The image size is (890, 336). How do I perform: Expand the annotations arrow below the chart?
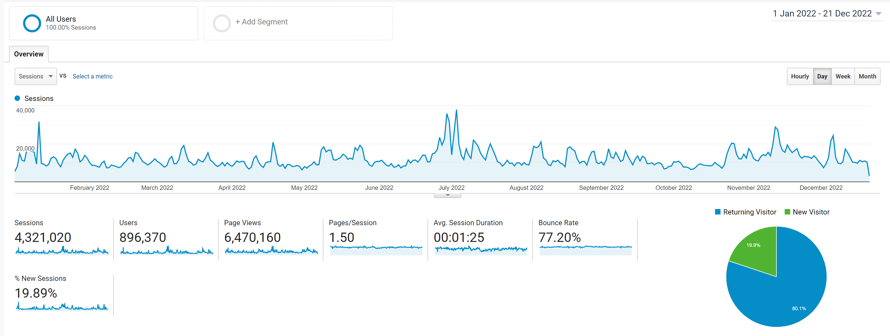(447, 195)
